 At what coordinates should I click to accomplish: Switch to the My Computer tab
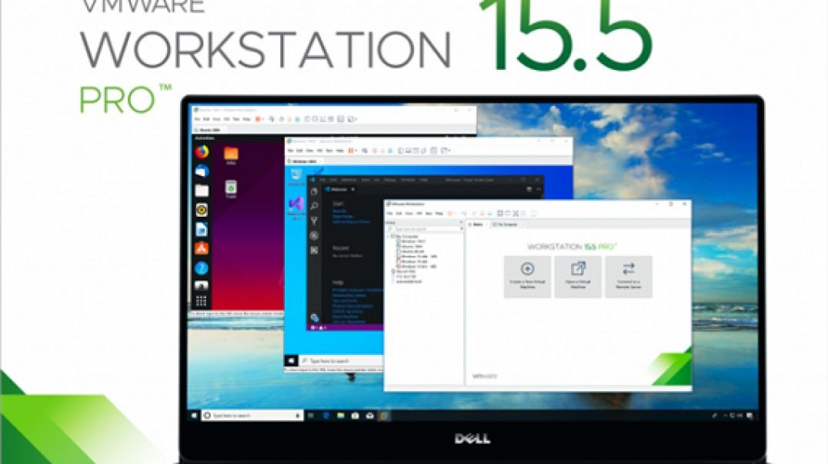506,224
